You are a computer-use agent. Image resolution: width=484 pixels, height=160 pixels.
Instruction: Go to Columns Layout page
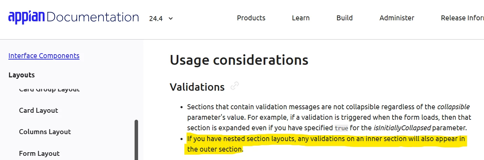[45, 132]
